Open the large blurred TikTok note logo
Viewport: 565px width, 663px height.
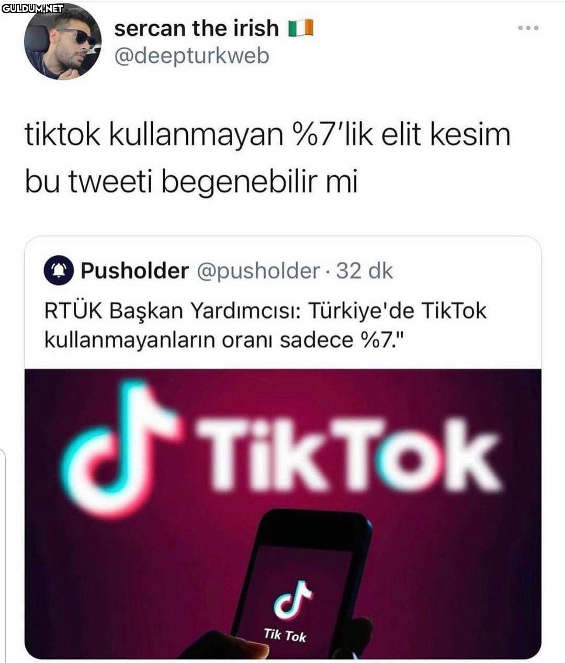[121, 450]
